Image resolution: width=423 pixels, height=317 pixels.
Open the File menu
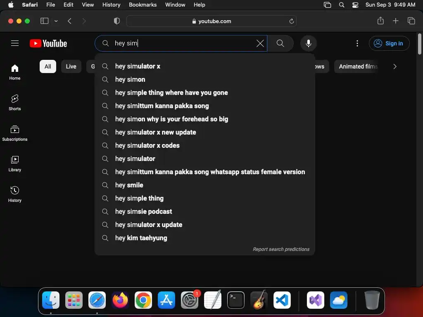[x=50, y=5]
